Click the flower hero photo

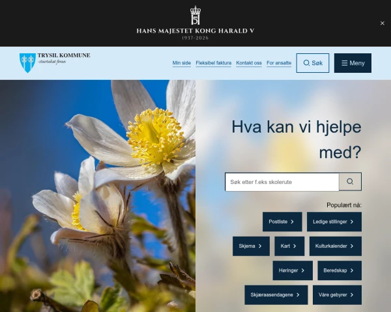(98, 196)
